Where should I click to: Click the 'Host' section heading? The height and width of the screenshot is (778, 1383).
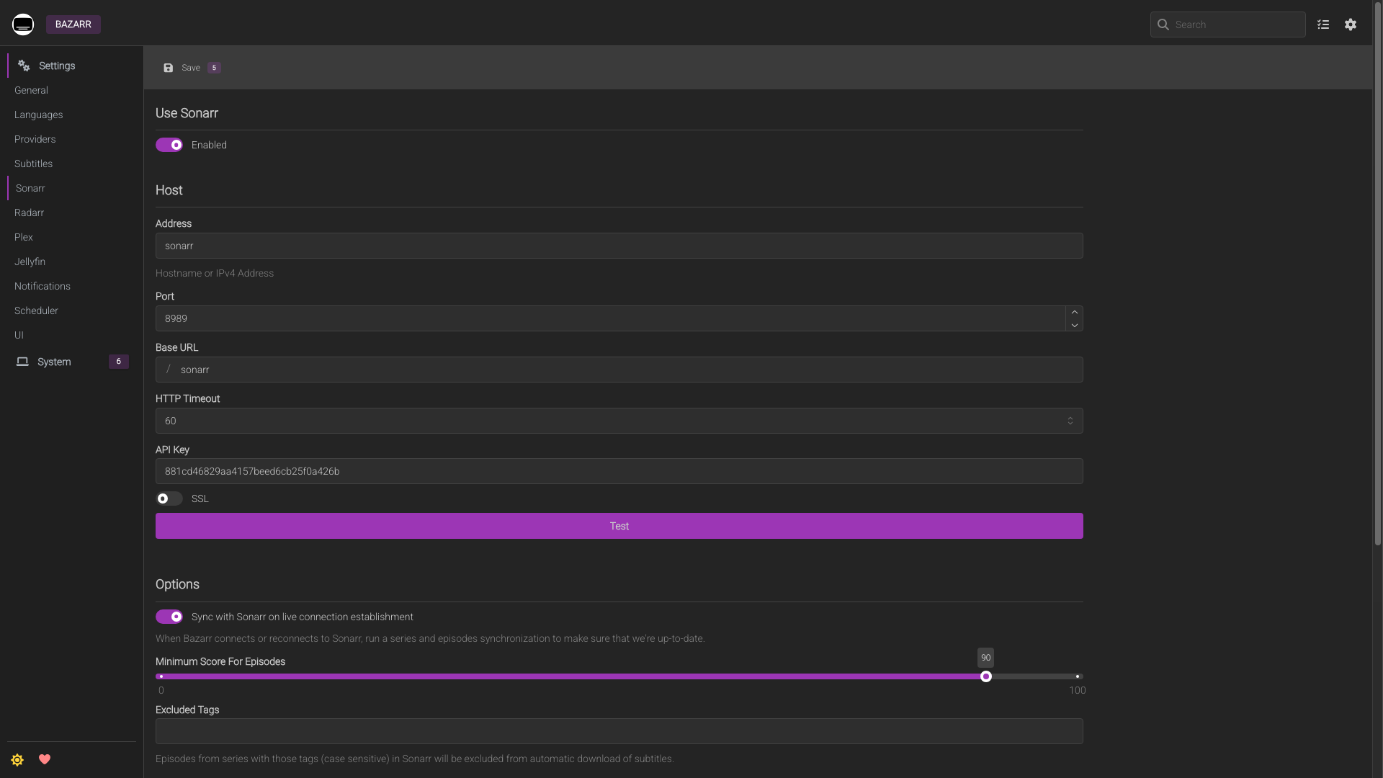pyautogui.click(x=169, y=190)
